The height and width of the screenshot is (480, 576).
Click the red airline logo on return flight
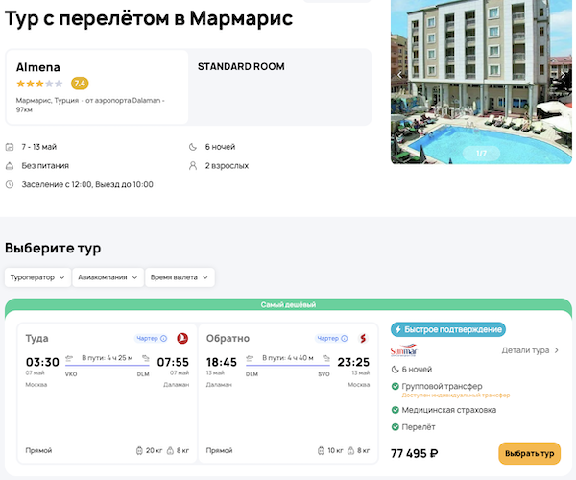[x=362, y=338]
